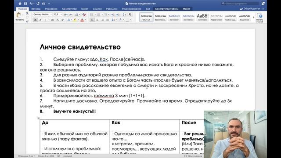Decrease font size with the smaller A

pos(71,14)
